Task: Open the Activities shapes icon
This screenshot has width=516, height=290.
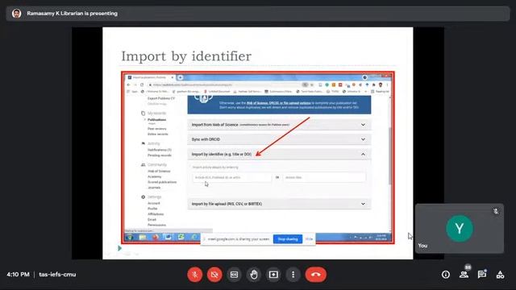Action: point(500,275)
